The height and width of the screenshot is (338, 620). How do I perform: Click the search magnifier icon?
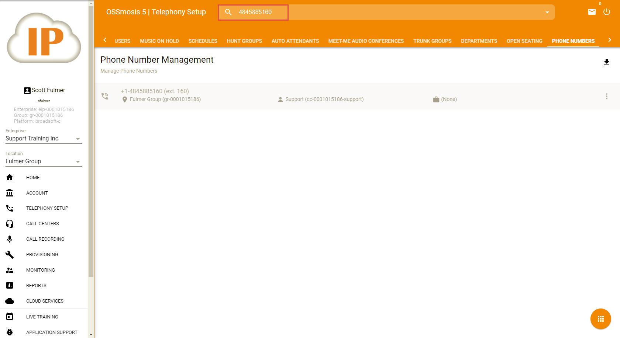(x=228, y=12)
